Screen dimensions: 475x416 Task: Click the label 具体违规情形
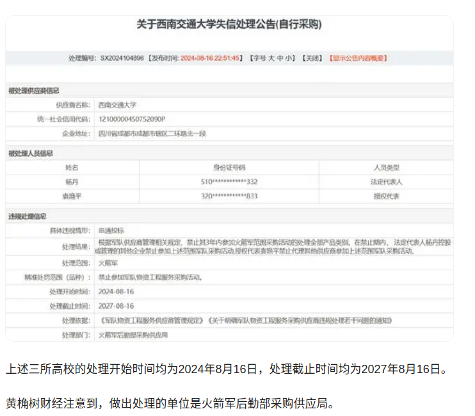click(70, 230)
